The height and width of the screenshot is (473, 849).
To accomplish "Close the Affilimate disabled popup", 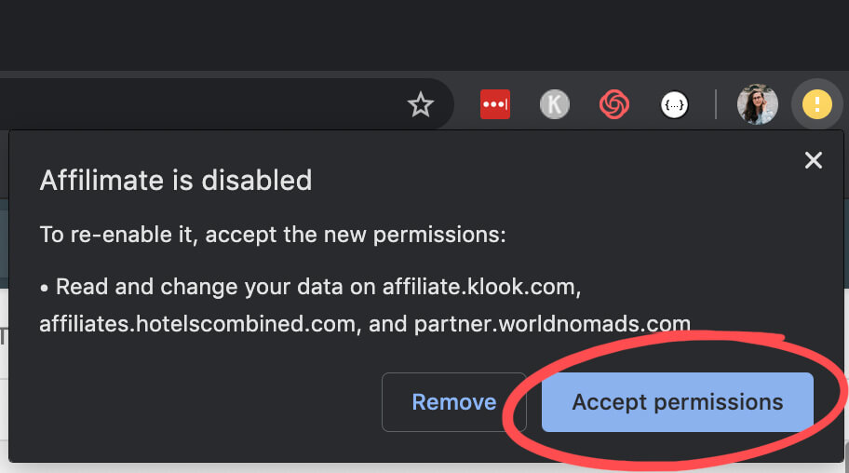I will (x=814, y=160).
